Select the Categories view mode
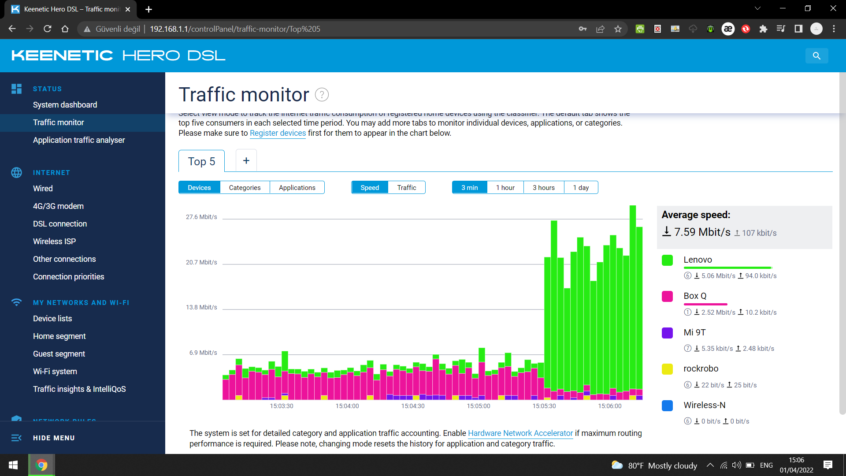 (245, 187)
